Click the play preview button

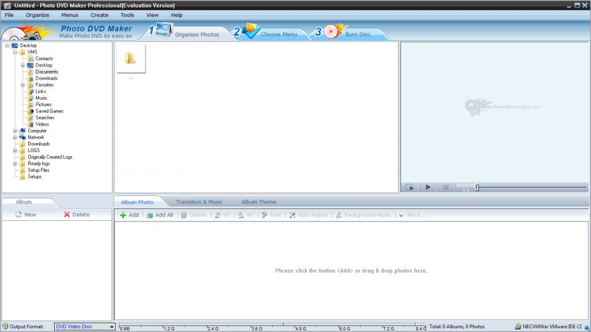coord(428,187)
